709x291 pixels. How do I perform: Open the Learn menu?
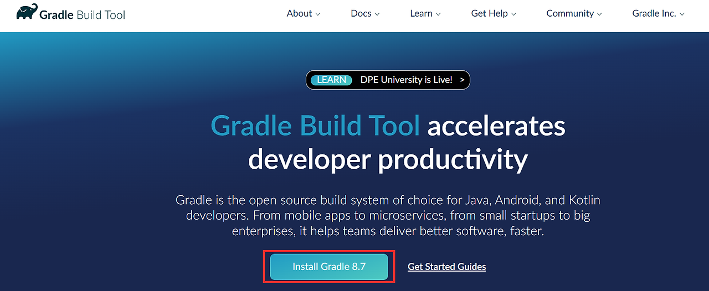[x=425, y=13]
